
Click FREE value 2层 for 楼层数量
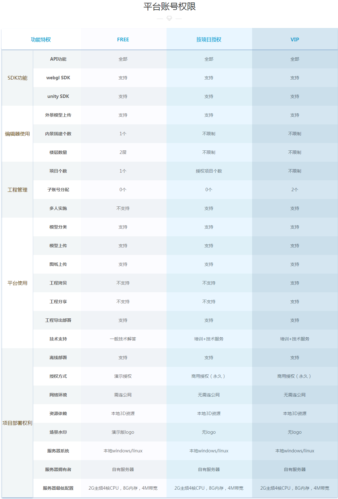pyautogui.click(x=123, y=152)
